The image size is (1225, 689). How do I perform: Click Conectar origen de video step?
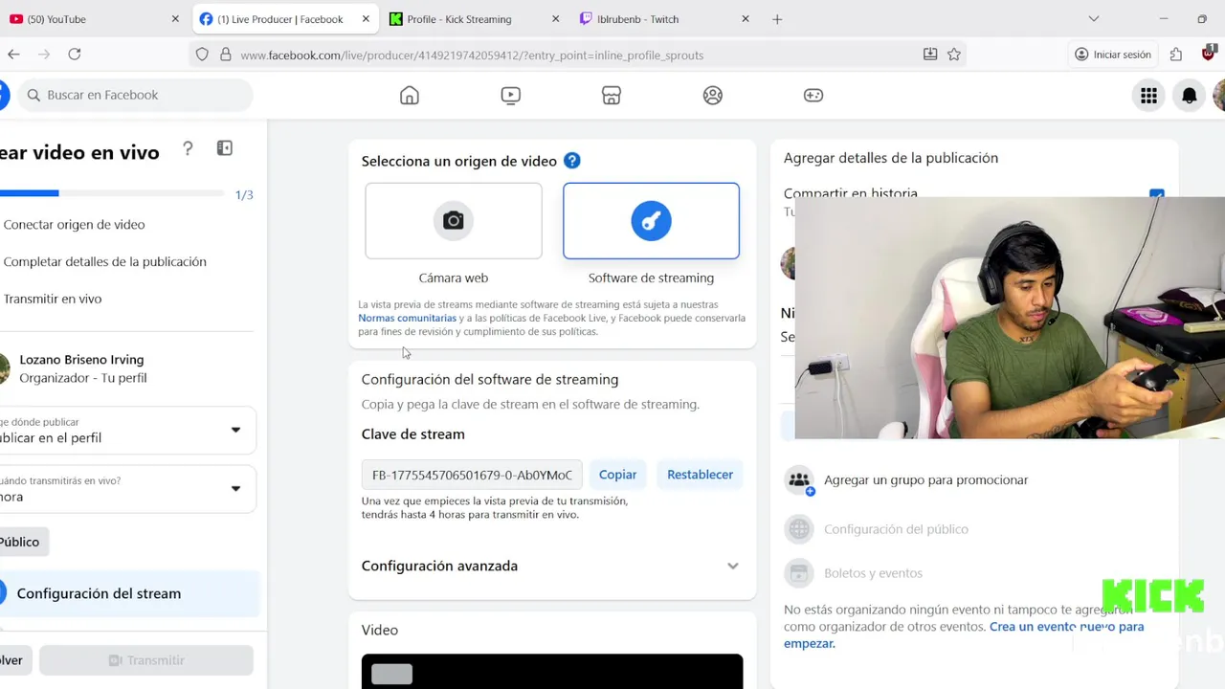coord(74,225)
